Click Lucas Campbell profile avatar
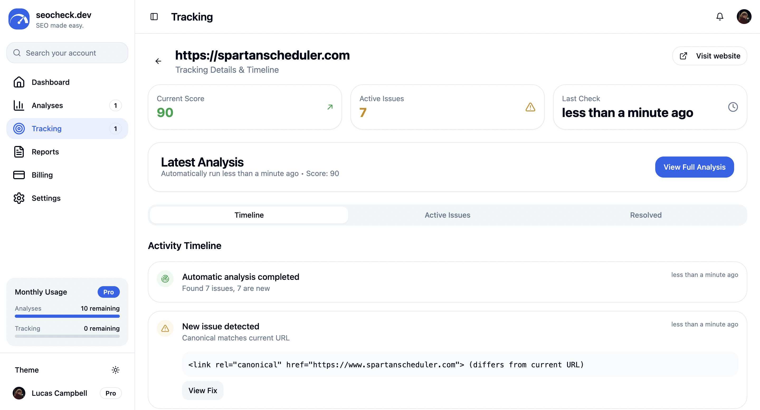The width and height of the screenshot is (760, 410). click(x=19, y=393)
